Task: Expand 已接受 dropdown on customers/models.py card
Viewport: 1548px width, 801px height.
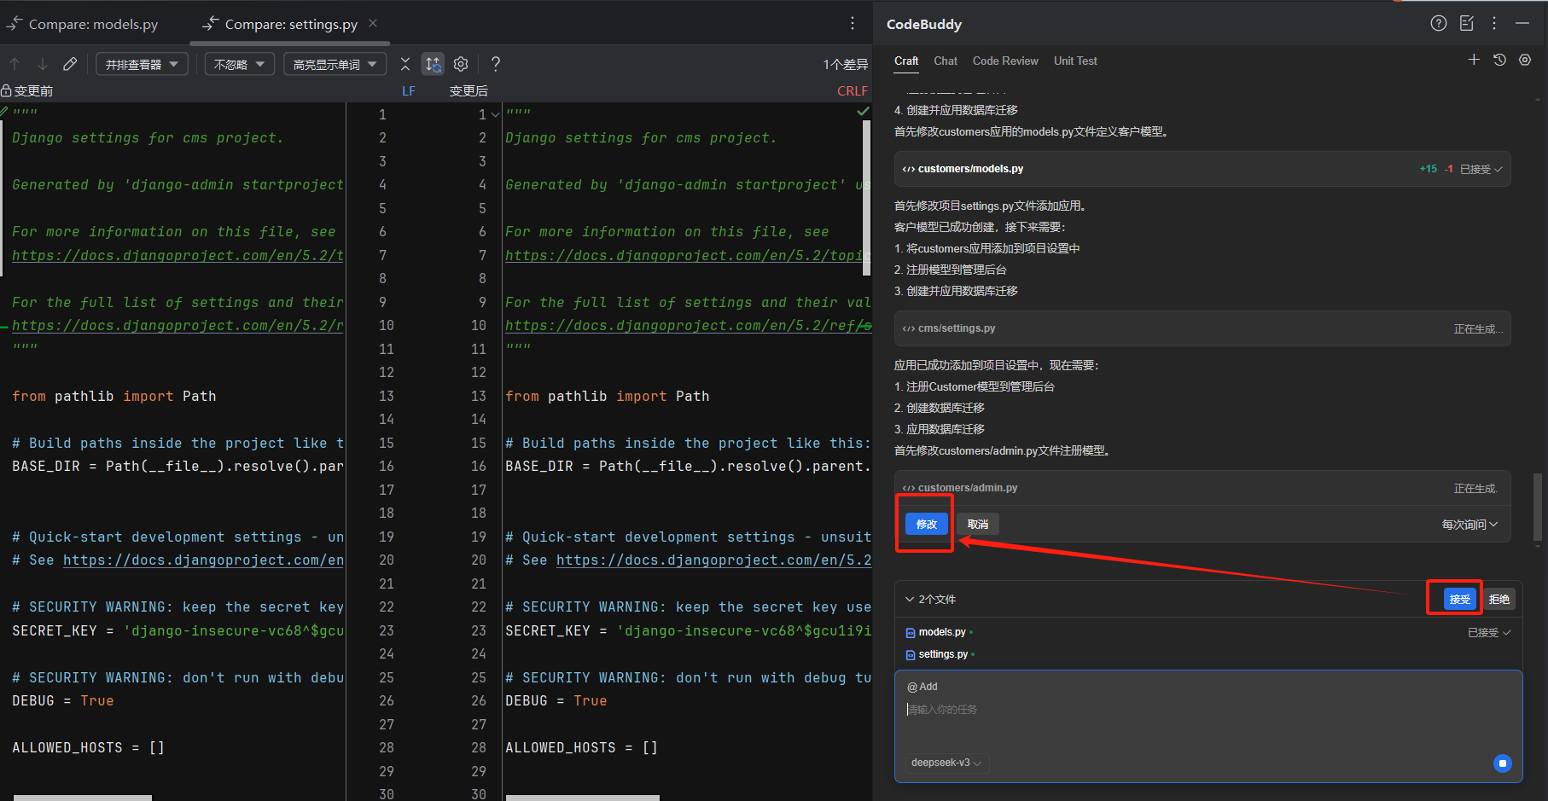Action: tap(1481, 169)
